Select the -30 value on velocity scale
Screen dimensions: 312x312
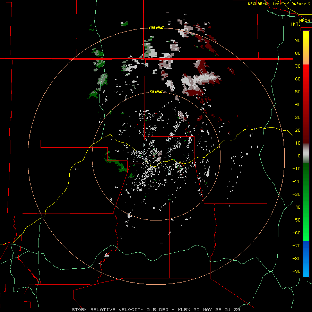tap(296, 194)
